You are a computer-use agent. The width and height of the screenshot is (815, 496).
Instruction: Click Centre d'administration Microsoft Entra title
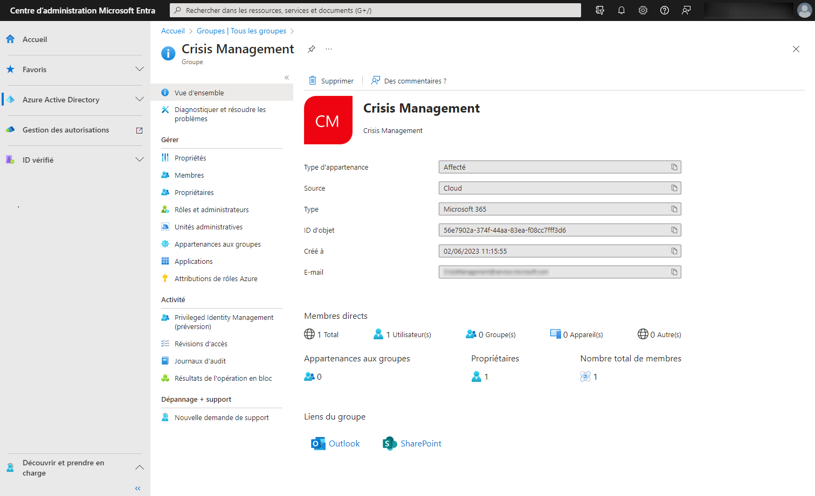82,10
